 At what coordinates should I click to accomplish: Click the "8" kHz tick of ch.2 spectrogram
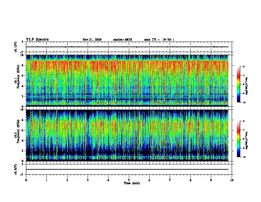pos(23,120)
